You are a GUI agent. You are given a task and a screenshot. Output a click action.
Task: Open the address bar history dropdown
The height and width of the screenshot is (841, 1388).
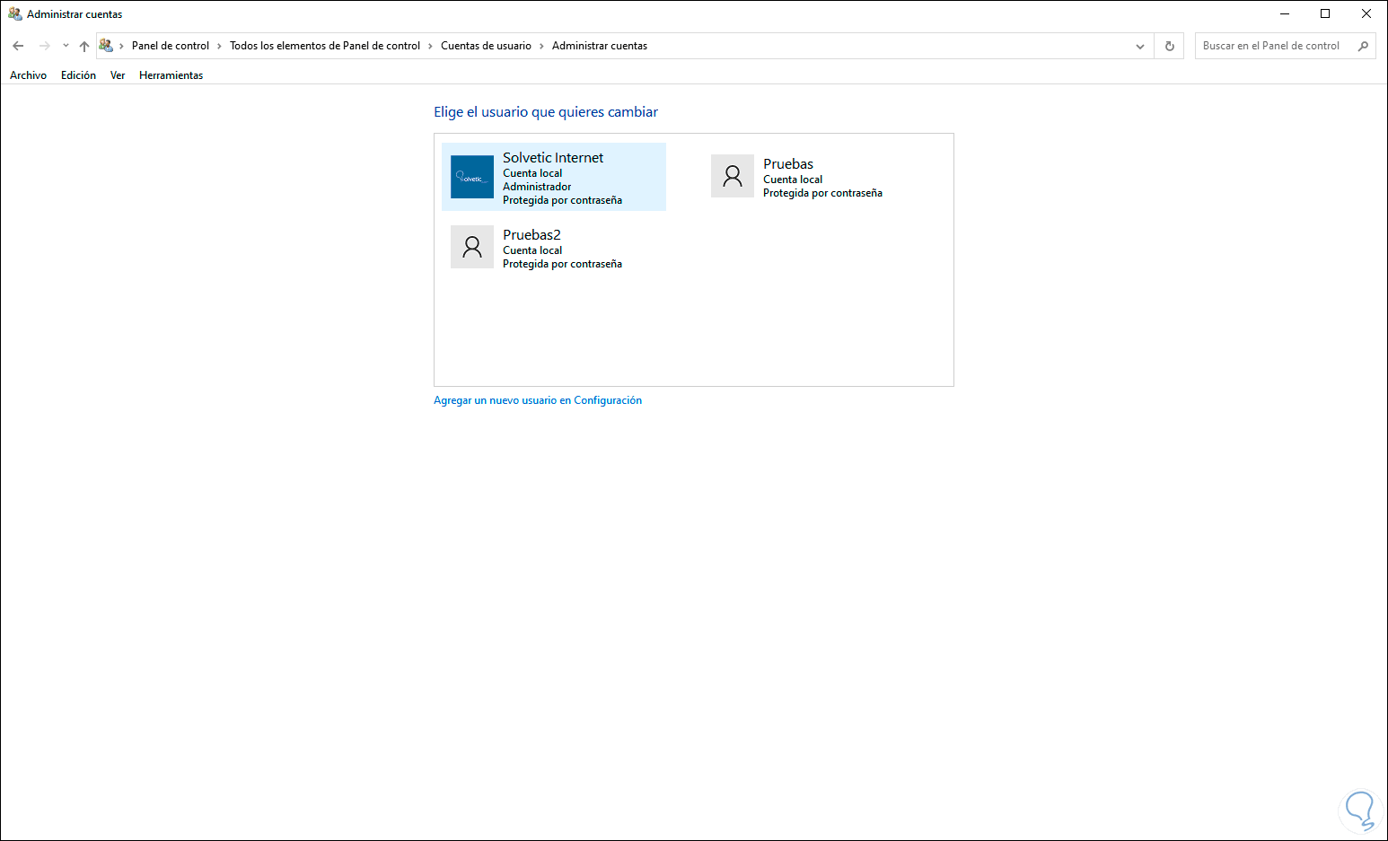(1139, 45)
